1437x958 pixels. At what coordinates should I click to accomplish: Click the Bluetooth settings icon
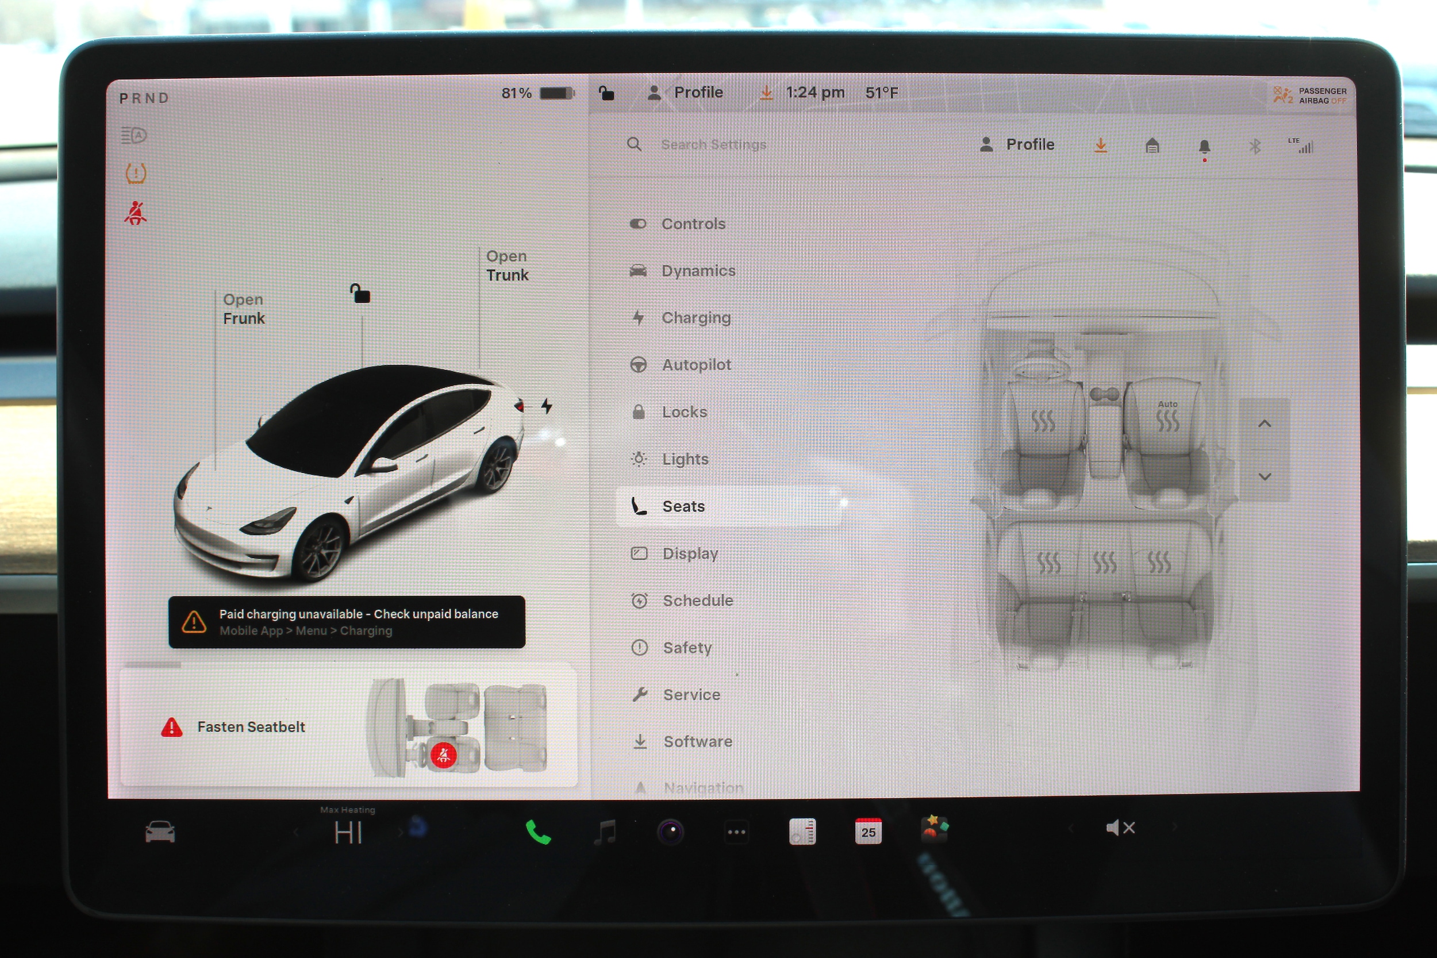[x=1254, y=146]
